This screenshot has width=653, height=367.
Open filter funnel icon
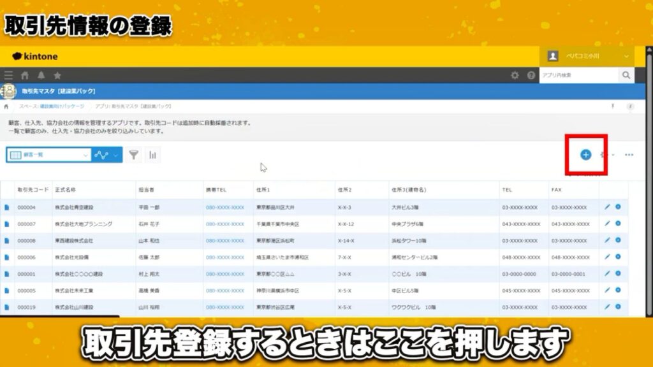134,155
